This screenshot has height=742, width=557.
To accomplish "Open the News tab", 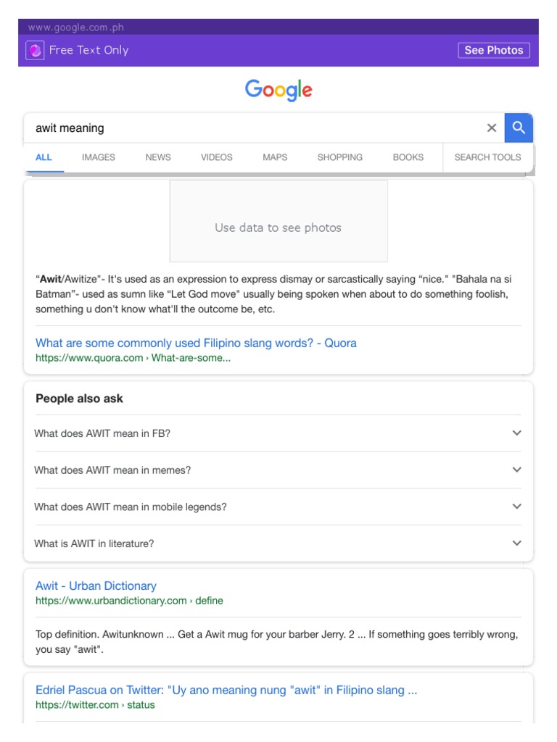I will [x=158, y=157].
